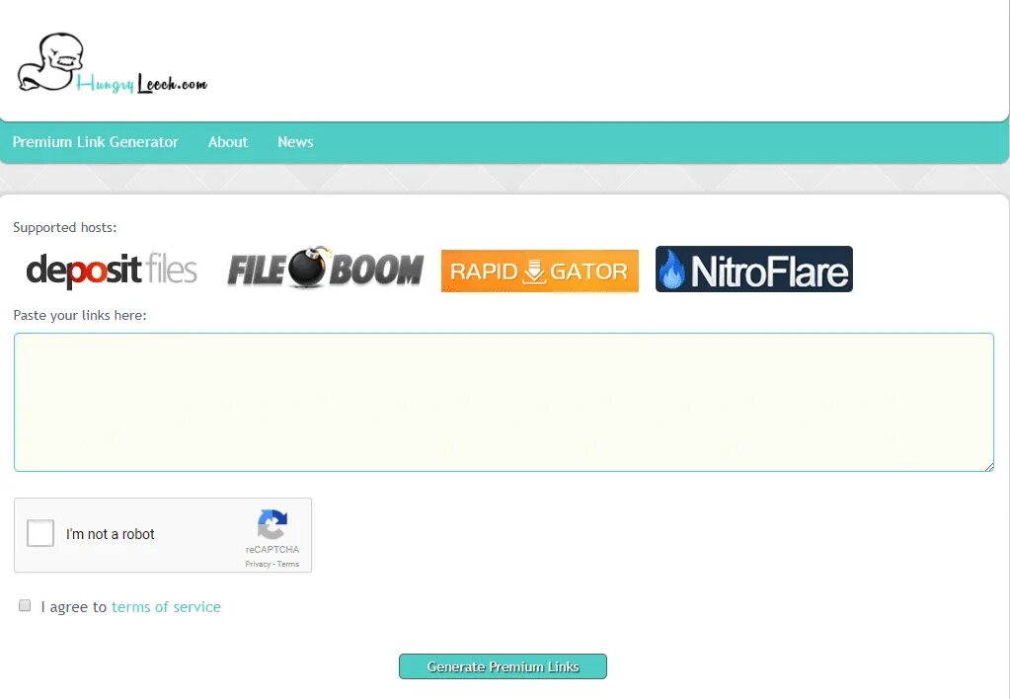Click the depositfiles host logo
Screen dimensions: 1010x699
(111, 270)
